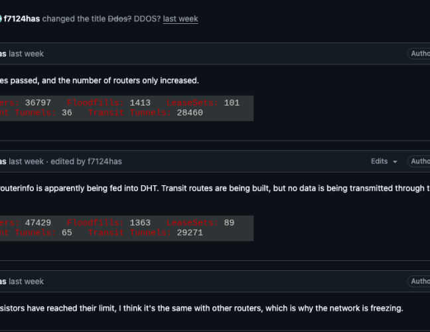Open f7124has profile from the title-change event
The width and height of the screenshot is (430, 332).
pyautogui.click(x=21, y=19)
